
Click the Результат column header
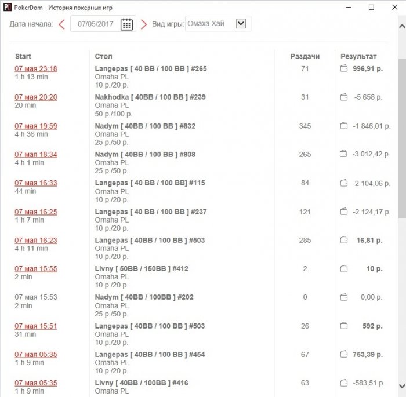[358, 56]
